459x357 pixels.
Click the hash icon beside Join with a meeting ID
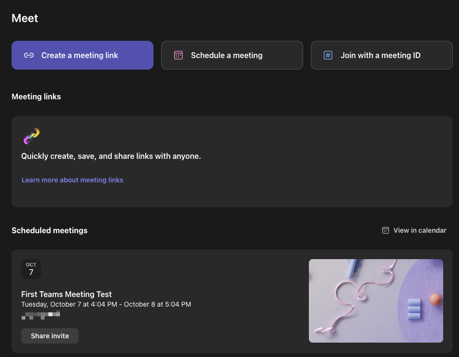[x=328, y=55]
